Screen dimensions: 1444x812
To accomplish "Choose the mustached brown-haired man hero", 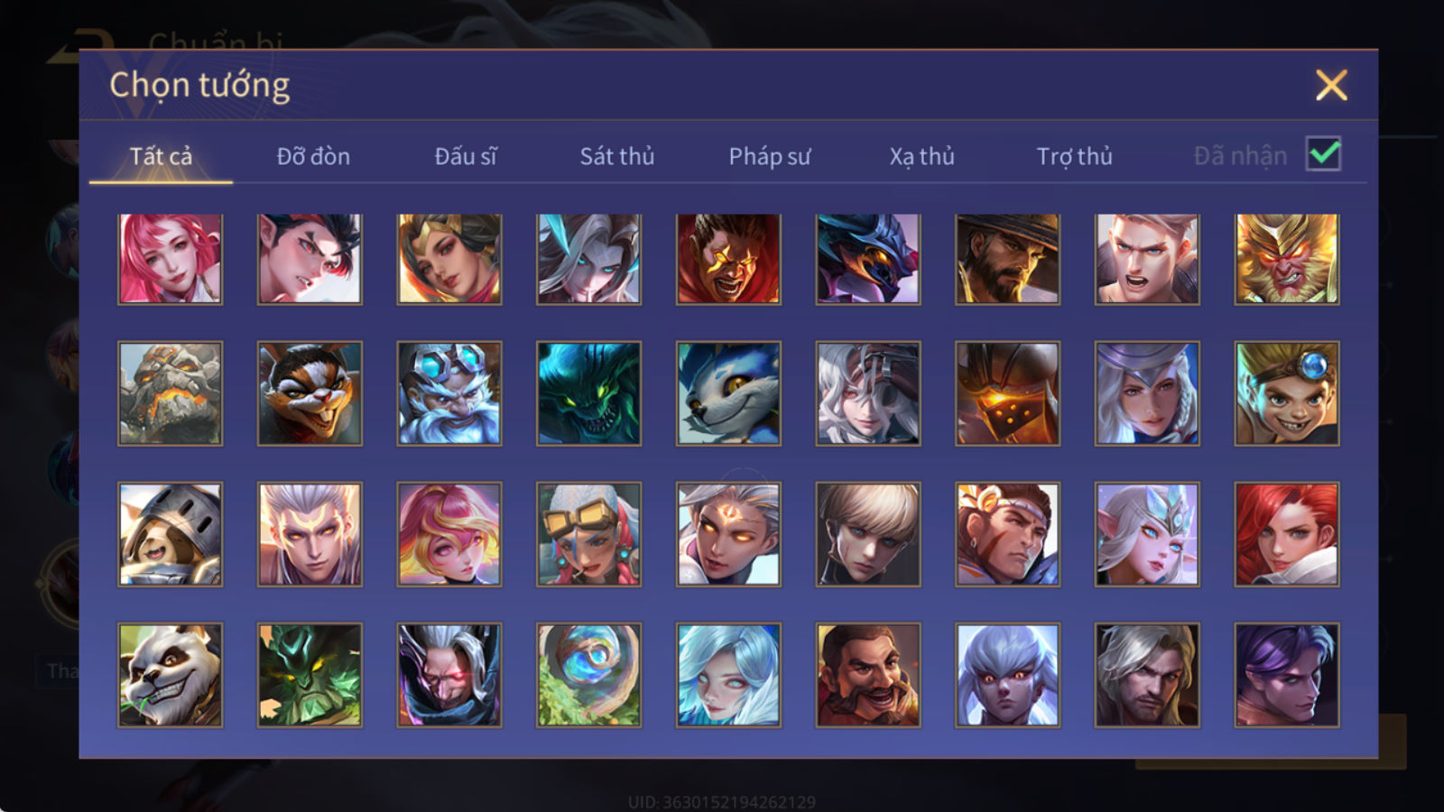I will pos(868,675).
